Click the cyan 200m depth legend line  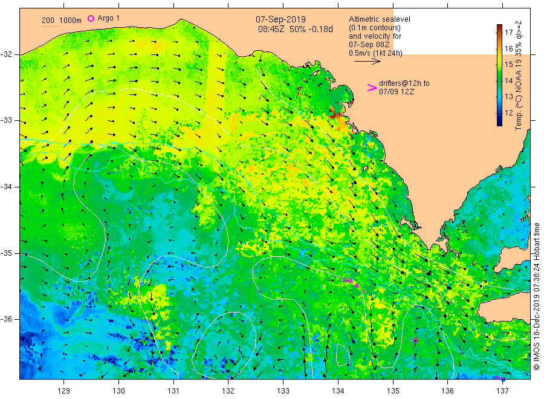50,26
